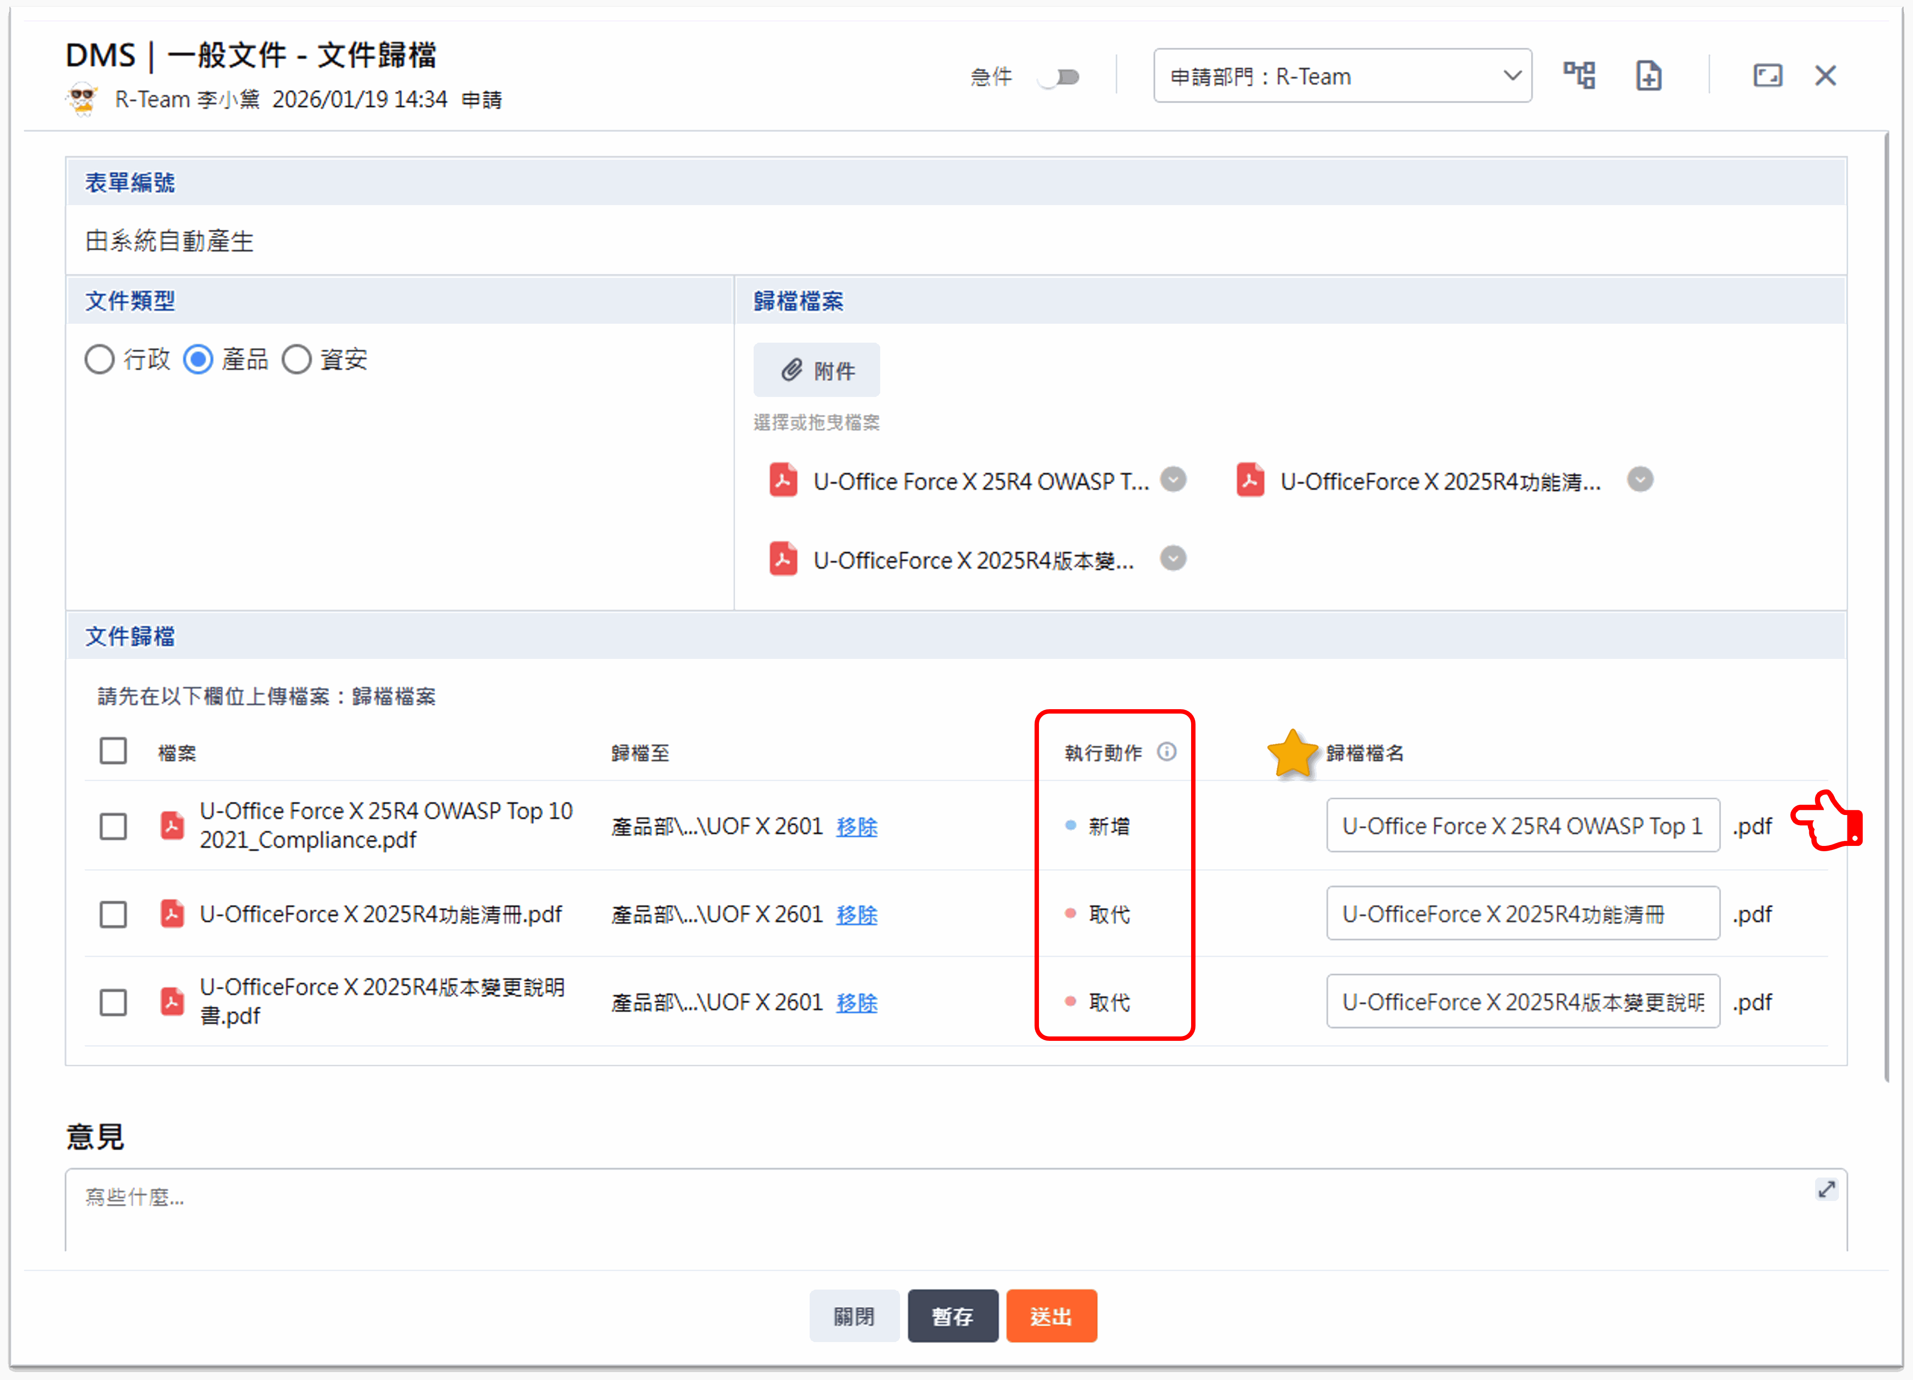
Task: Click 移除 link for OWASP file row
Action: (x=856, y=827)
